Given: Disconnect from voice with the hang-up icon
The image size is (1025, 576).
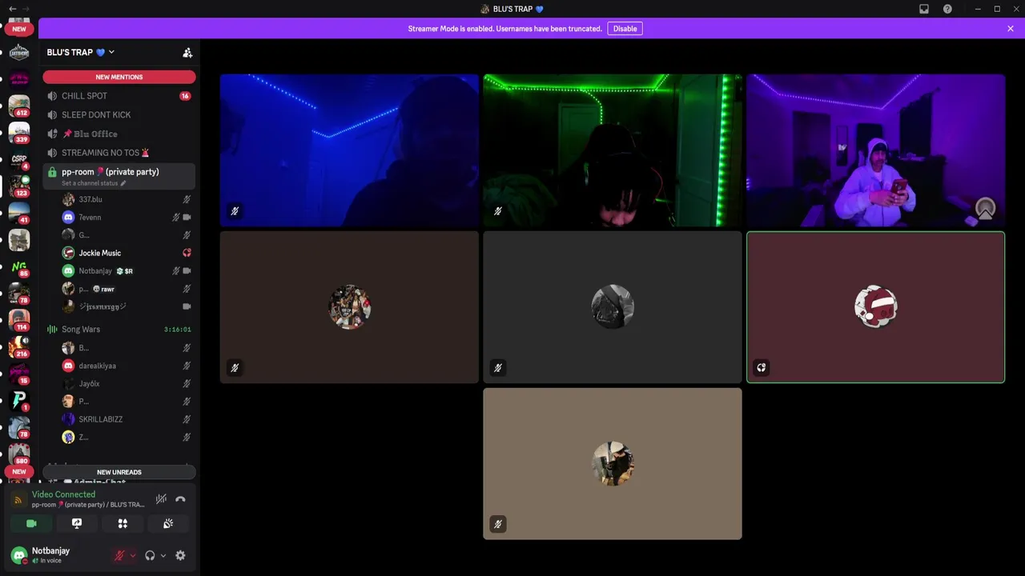Looking at the screenshot, I should pos(180,499).
